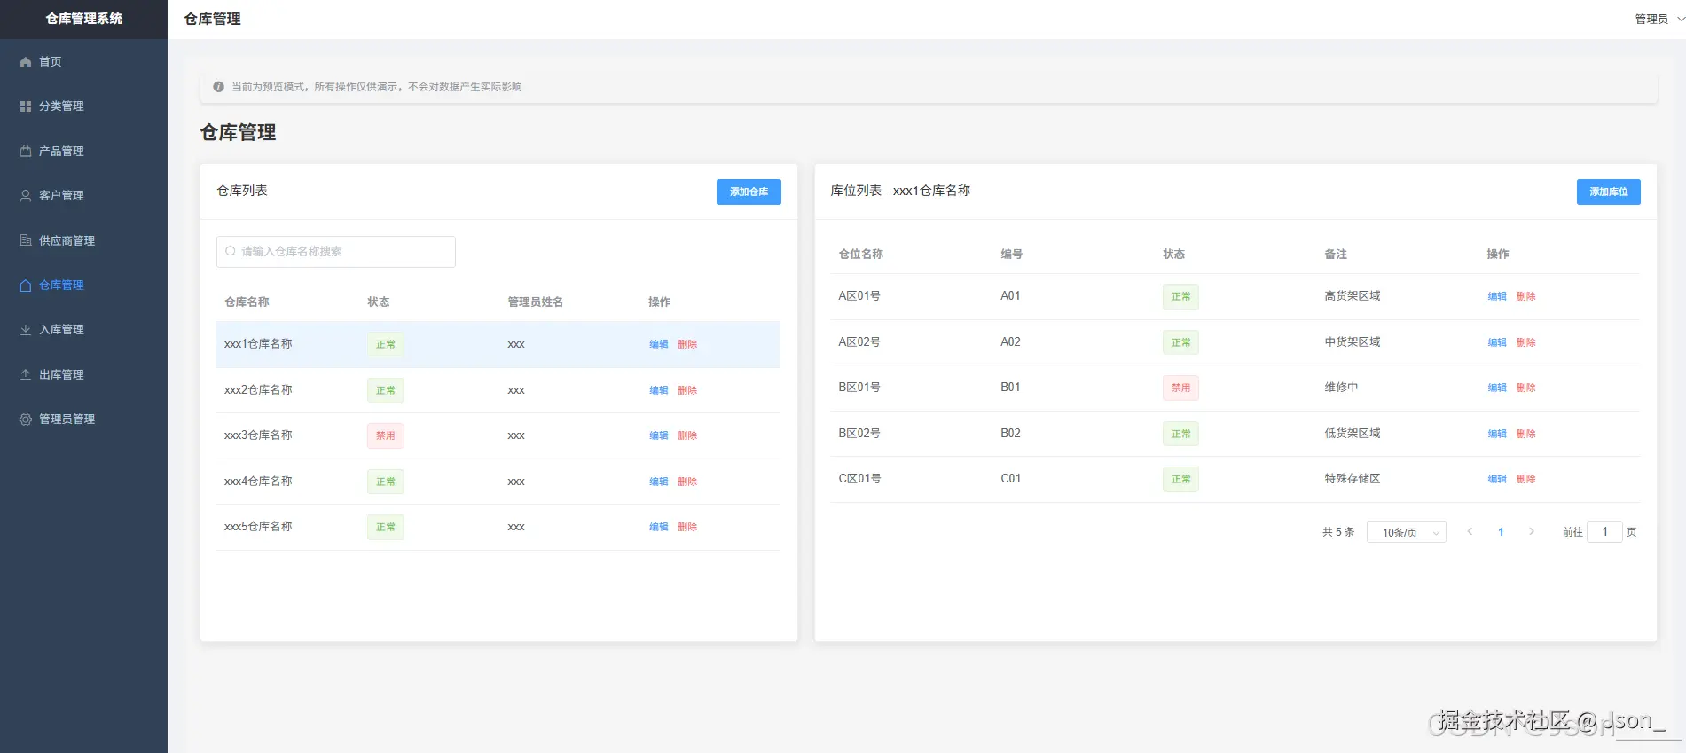
Task: Open 管理员管理 menu item
Action: coord(83,420)
